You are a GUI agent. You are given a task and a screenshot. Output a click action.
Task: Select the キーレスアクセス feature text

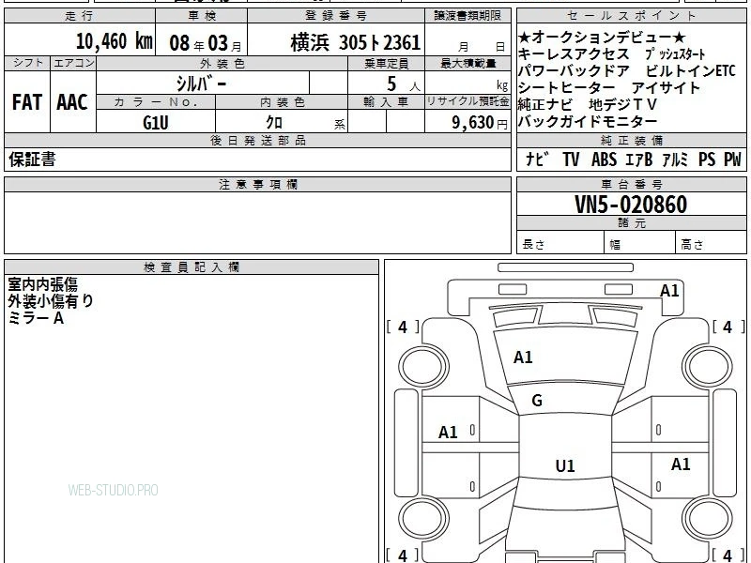pos(574,53)
